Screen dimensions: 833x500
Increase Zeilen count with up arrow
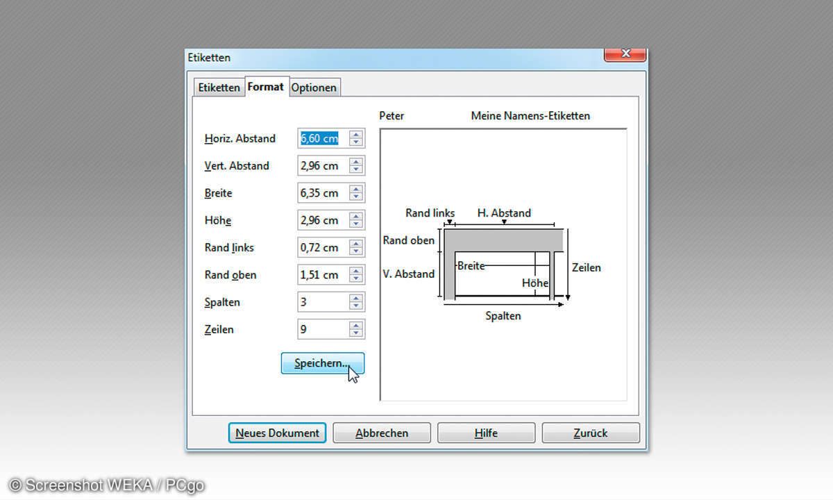click(356, 325)
